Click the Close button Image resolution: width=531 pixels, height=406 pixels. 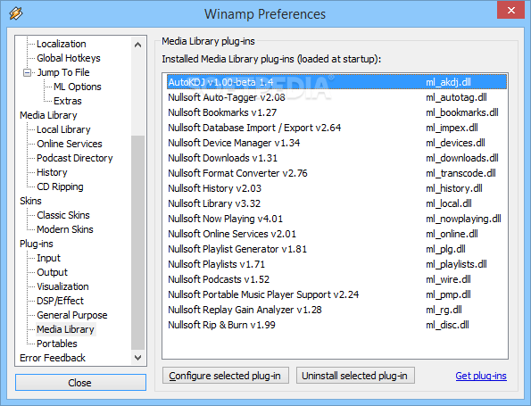coord(80,383)
